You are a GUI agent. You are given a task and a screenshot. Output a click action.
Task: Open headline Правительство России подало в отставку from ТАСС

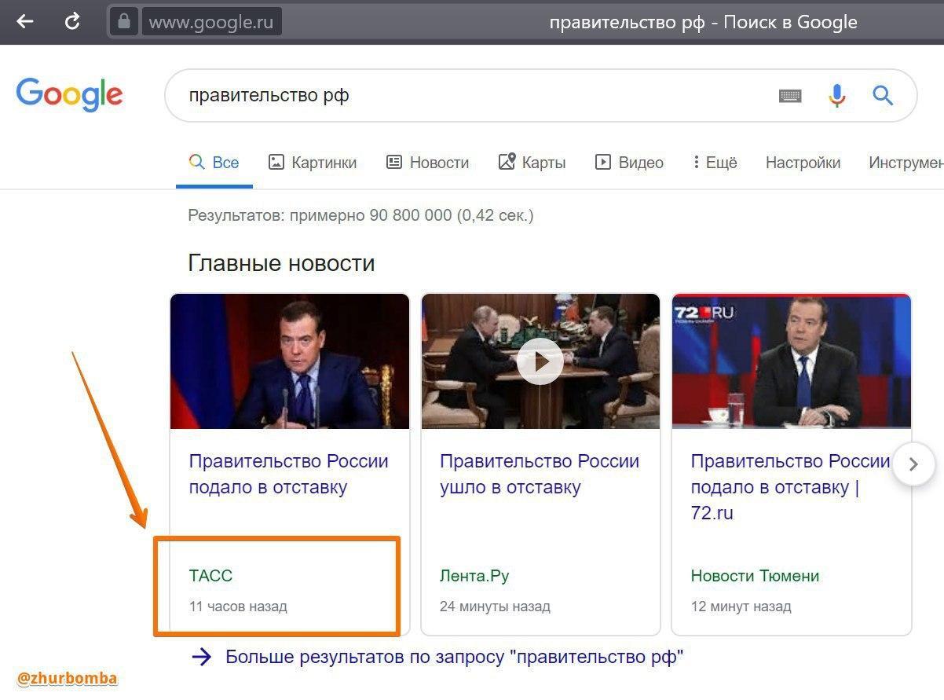pos(289,474)
